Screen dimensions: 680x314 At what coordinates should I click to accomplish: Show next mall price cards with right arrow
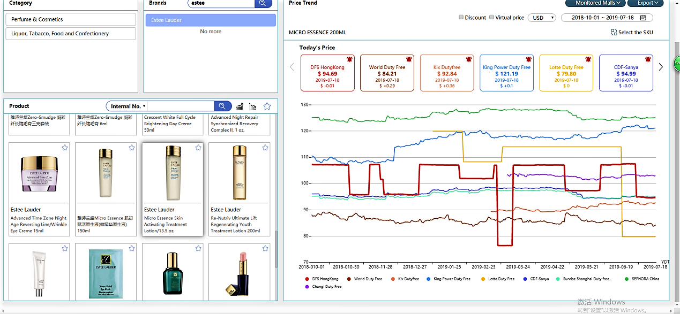(661, 67)
